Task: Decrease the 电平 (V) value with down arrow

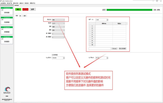Action: click(108, 20)
